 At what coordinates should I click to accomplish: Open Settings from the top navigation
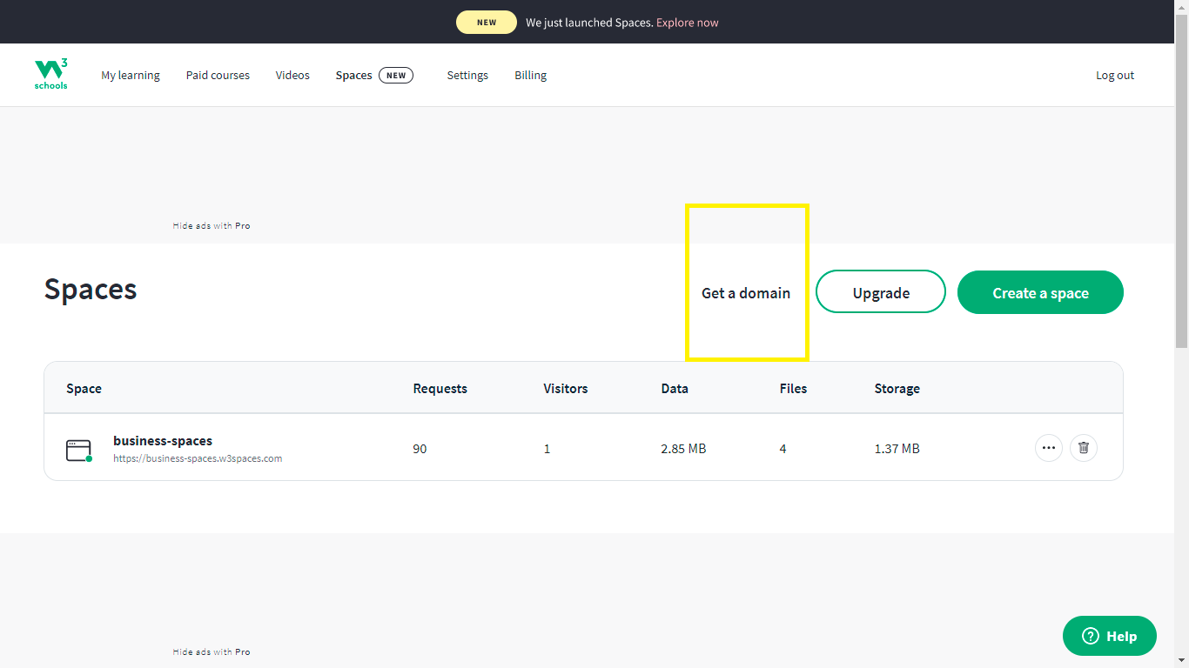[467, 76]
